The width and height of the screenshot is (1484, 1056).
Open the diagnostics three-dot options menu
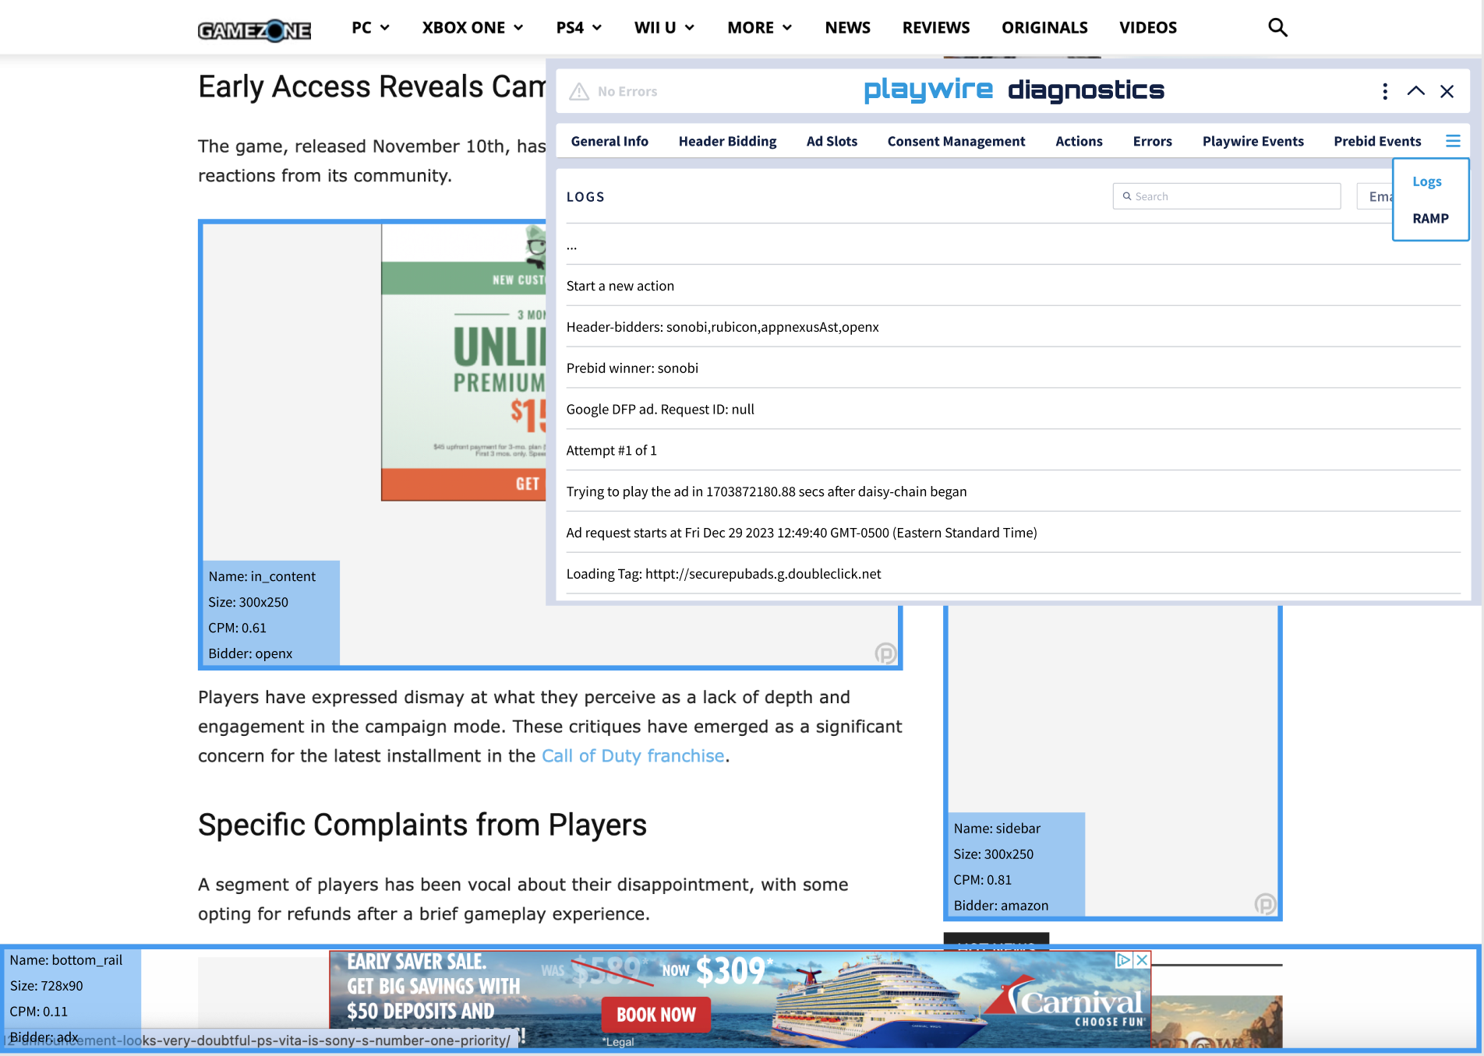point(1385,91)
